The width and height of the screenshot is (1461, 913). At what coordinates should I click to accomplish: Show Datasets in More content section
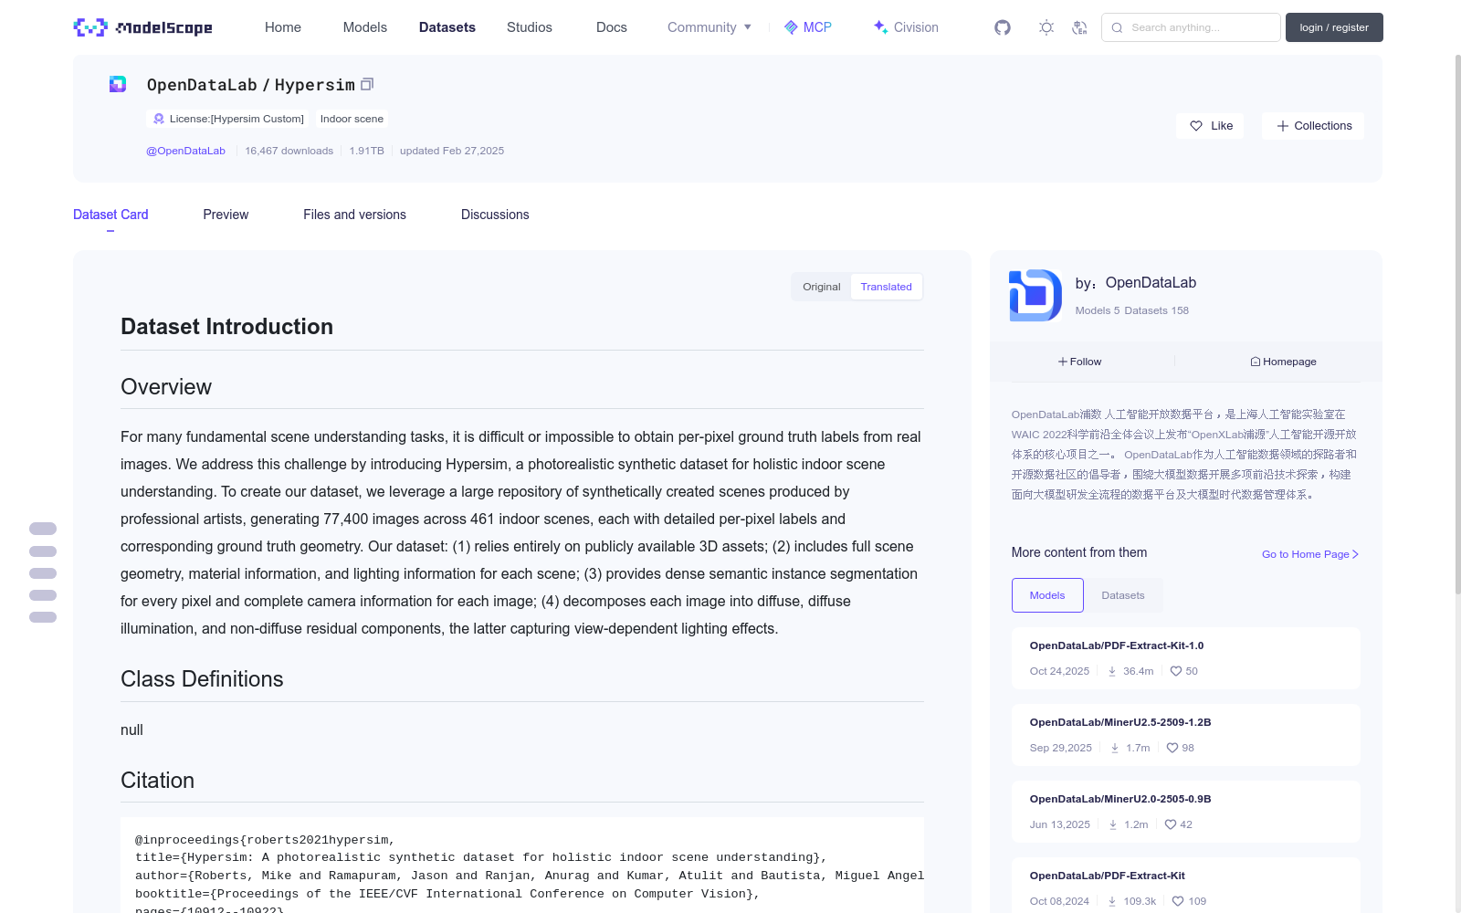coord(1123,595)
